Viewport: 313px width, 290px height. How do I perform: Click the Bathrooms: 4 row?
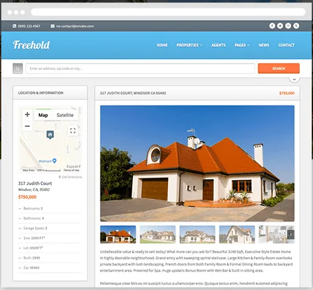pyautogui.click(x=50, y=218)
